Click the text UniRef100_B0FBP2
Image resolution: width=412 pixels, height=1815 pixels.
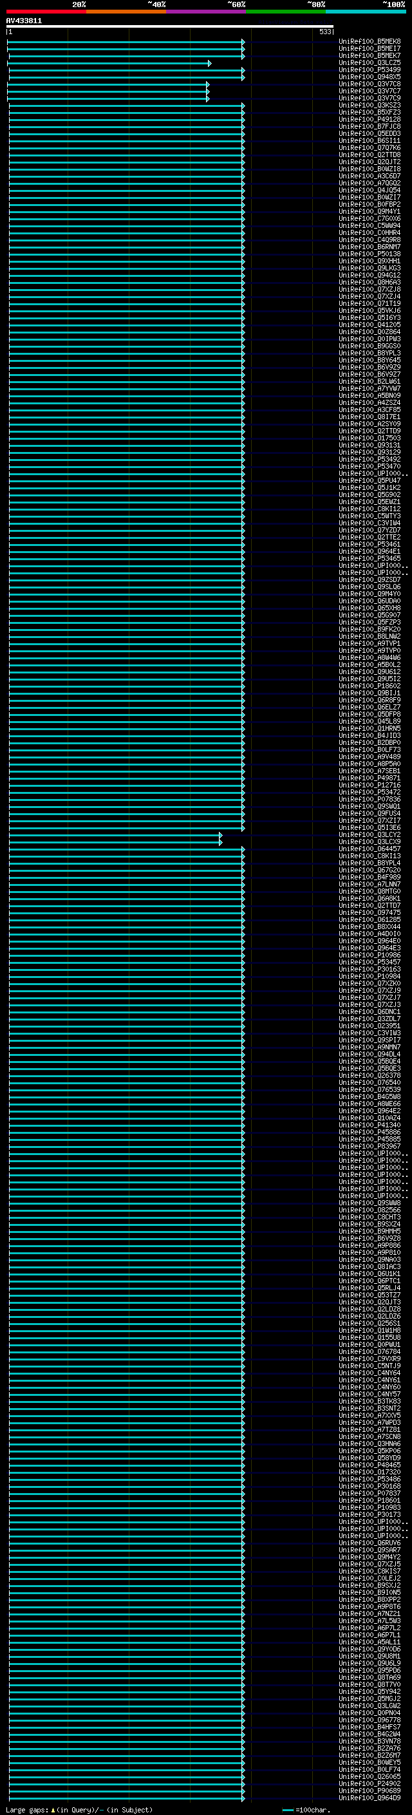(369, 204)
